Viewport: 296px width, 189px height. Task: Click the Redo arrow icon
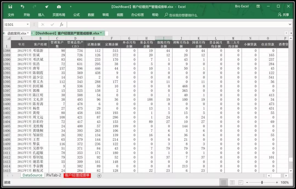[x=35, y=7]
